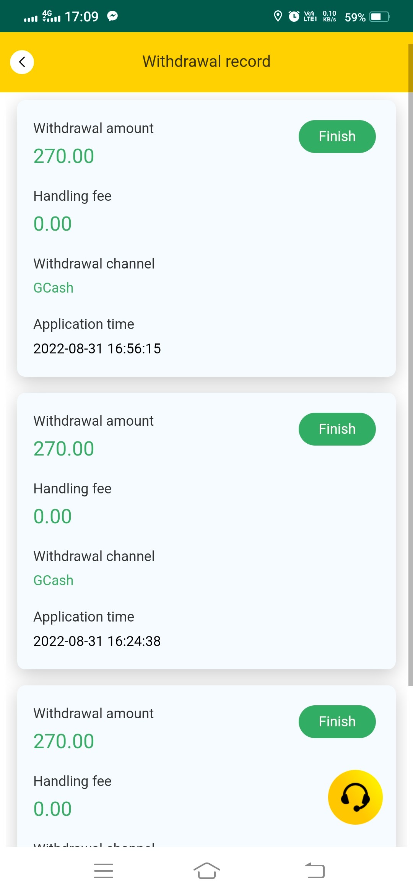Tap the alarm clock status icon
413x895 pixels.
tap(294, 16)
